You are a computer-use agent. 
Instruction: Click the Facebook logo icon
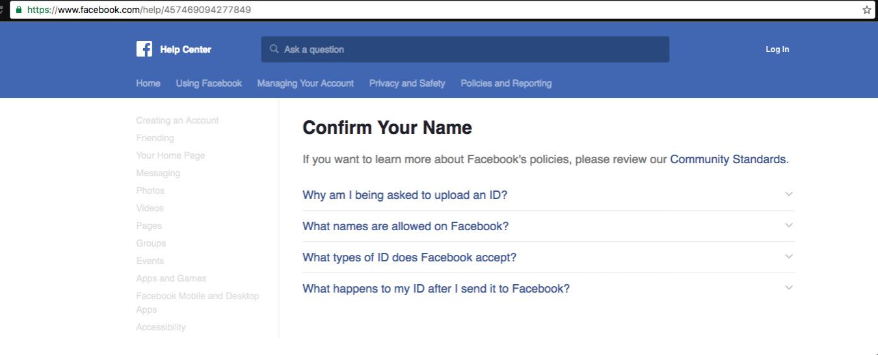pos(144,49)
